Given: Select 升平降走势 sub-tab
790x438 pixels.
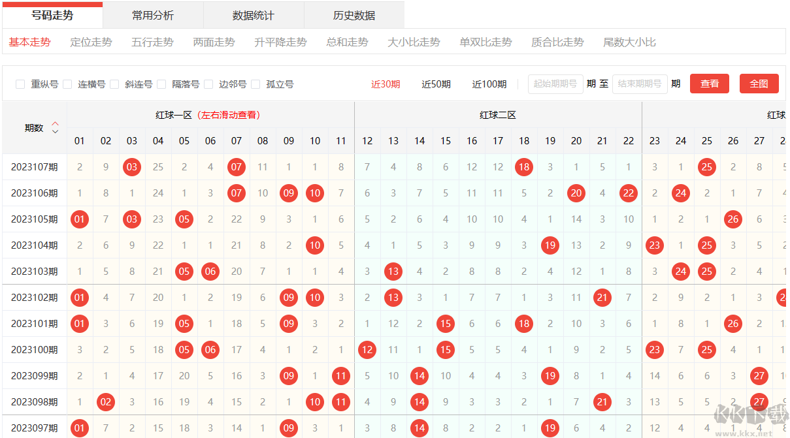Looking at the screenshot, I should [x=280, y=42].
